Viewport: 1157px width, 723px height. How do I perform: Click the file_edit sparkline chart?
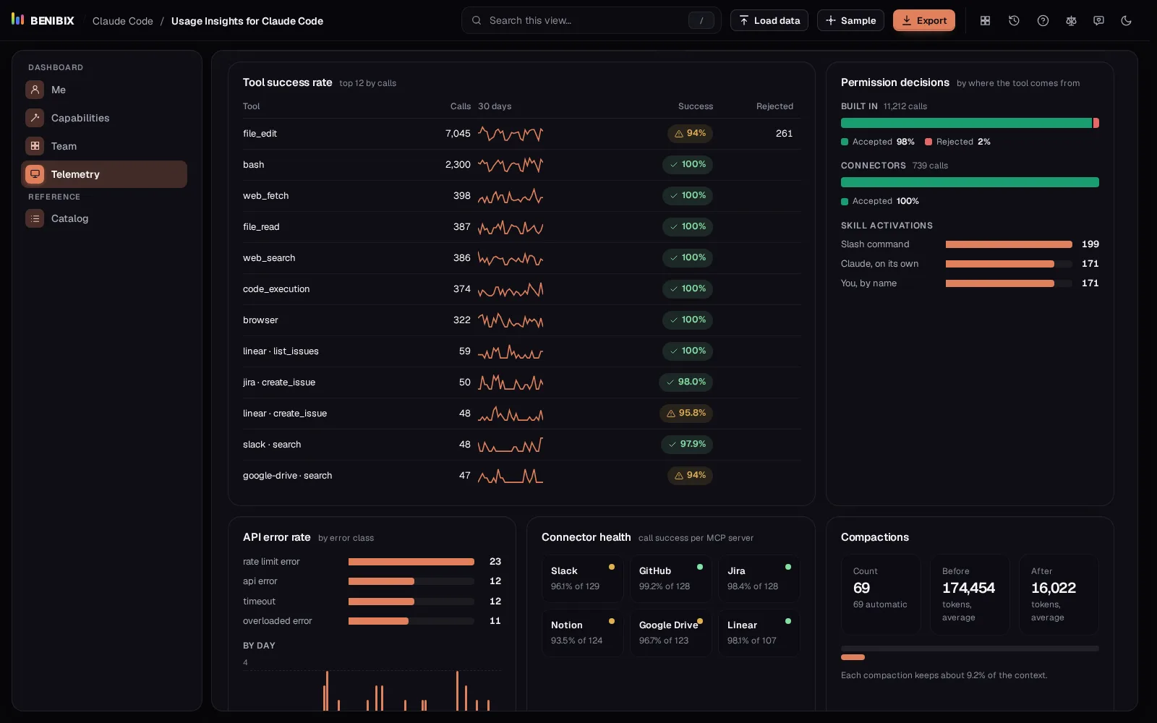coord(511,134)
